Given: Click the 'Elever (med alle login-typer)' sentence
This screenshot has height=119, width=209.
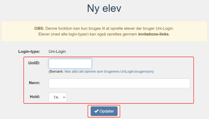Looking at the screenshot, I should (x=104, y=34).
